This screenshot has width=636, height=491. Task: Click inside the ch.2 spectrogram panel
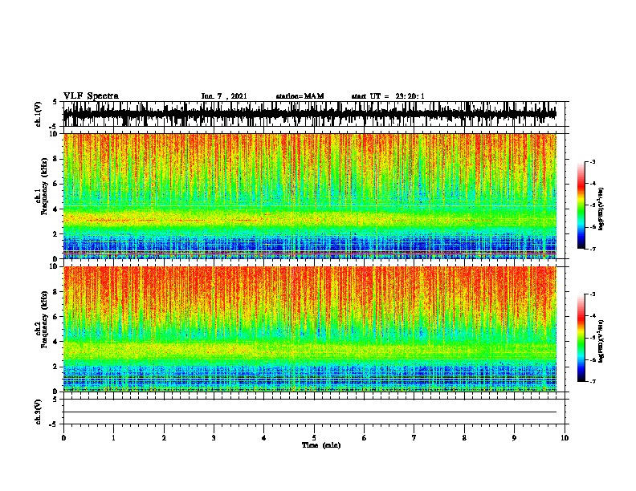(310, 329)
